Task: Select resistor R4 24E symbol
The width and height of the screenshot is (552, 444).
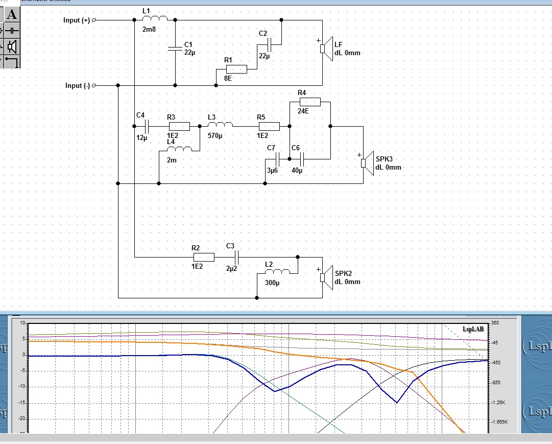Action: pos(310,102)
